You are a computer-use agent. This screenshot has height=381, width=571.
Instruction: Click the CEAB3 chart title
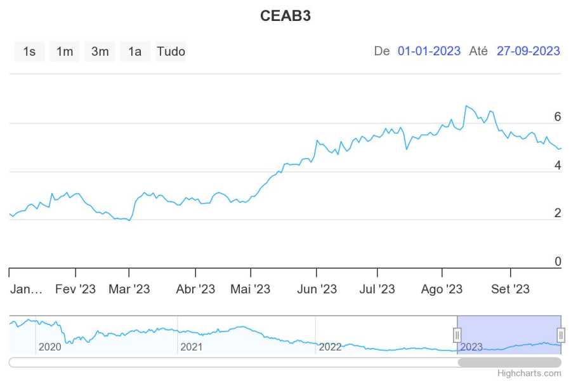[285, 17]
